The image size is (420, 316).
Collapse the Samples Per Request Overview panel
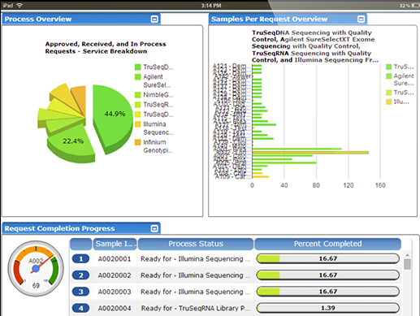pyautogui.click(x=361, y=19)
